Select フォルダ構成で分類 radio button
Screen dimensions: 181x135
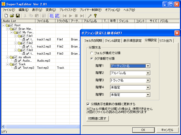(x=92, y=53)
